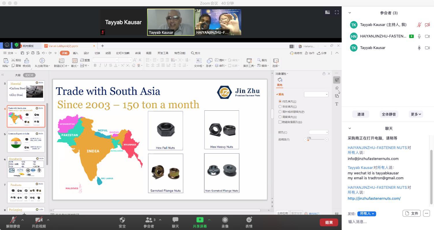Click the fill paint bucket icon in properties

point(280,80)
